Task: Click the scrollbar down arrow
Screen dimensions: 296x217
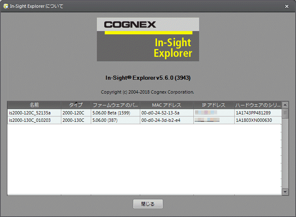Action: click(285, 191)
